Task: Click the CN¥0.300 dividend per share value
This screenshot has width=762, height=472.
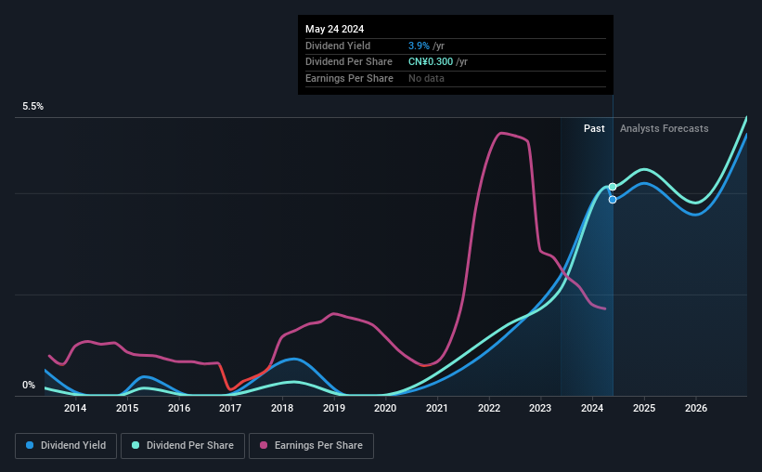Action: (x=431, y=62)
